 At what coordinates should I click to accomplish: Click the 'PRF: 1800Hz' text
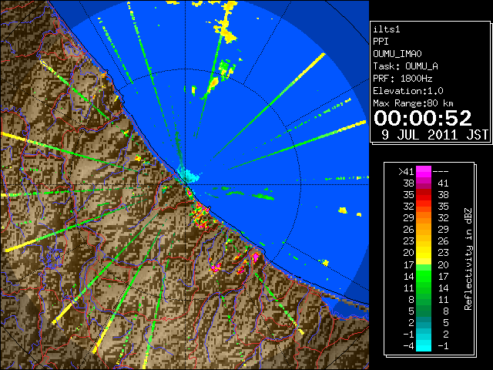point(402,79)
